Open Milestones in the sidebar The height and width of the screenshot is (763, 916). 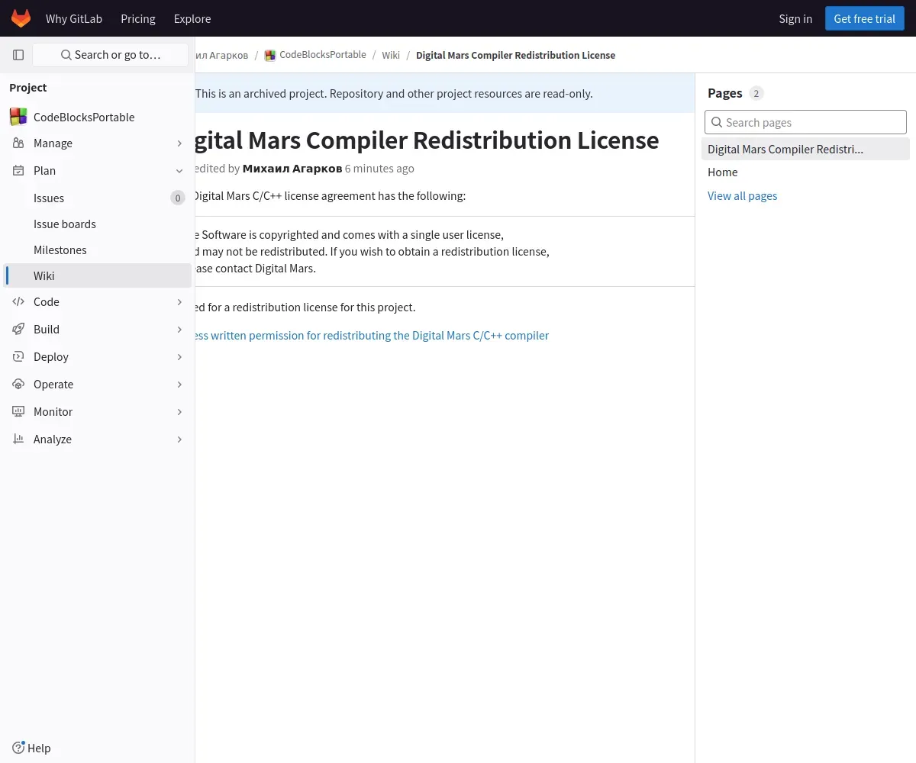click(x=97, y=250)
